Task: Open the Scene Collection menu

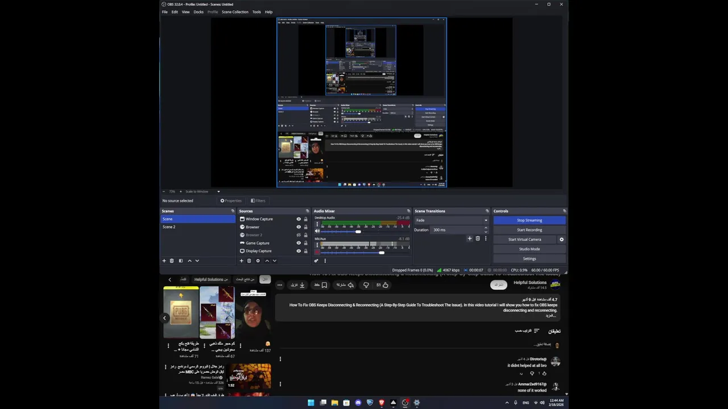Action: [x=235, y=12]
